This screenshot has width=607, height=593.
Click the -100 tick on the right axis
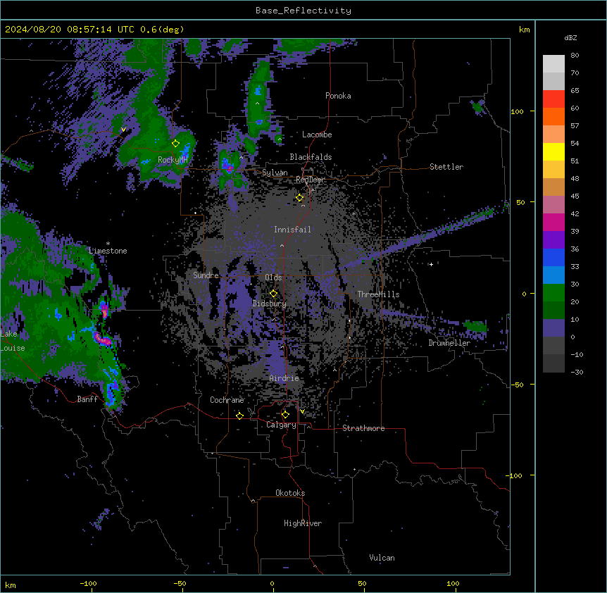(x=514, y=475)
